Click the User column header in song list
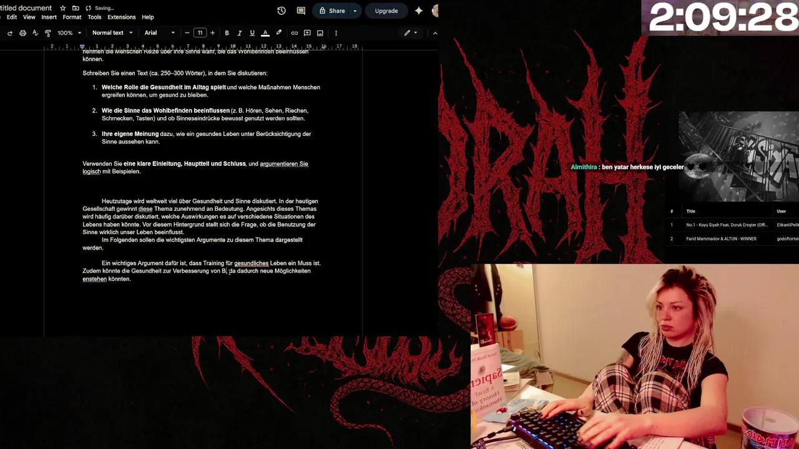 [781, 211]
